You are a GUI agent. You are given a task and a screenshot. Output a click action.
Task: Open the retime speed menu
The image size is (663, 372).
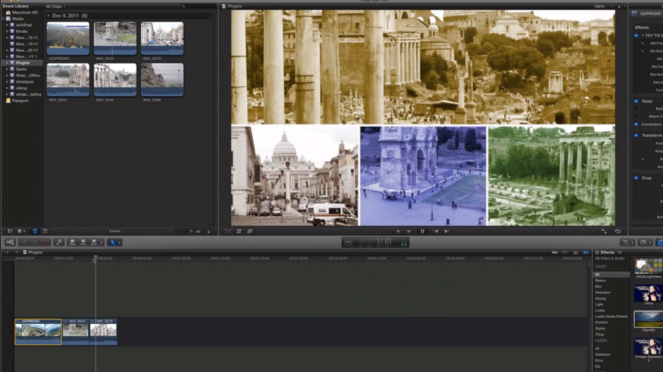[644, 242]
